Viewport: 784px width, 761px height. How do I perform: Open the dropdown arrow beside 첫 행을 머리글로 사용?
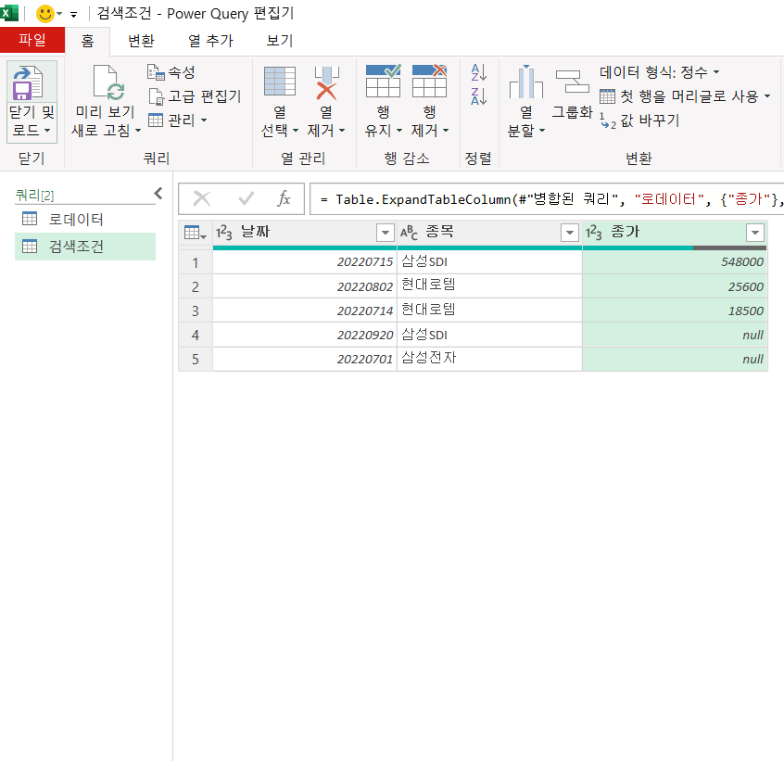pos(767,96)
